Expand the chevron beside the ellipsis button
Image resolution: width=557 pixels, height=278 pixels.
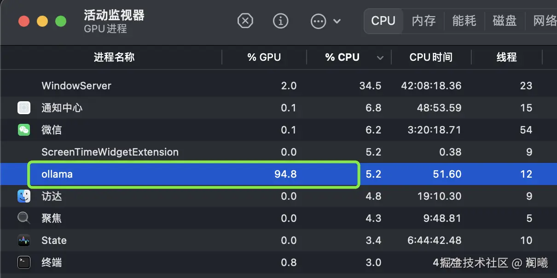(337, 21)
